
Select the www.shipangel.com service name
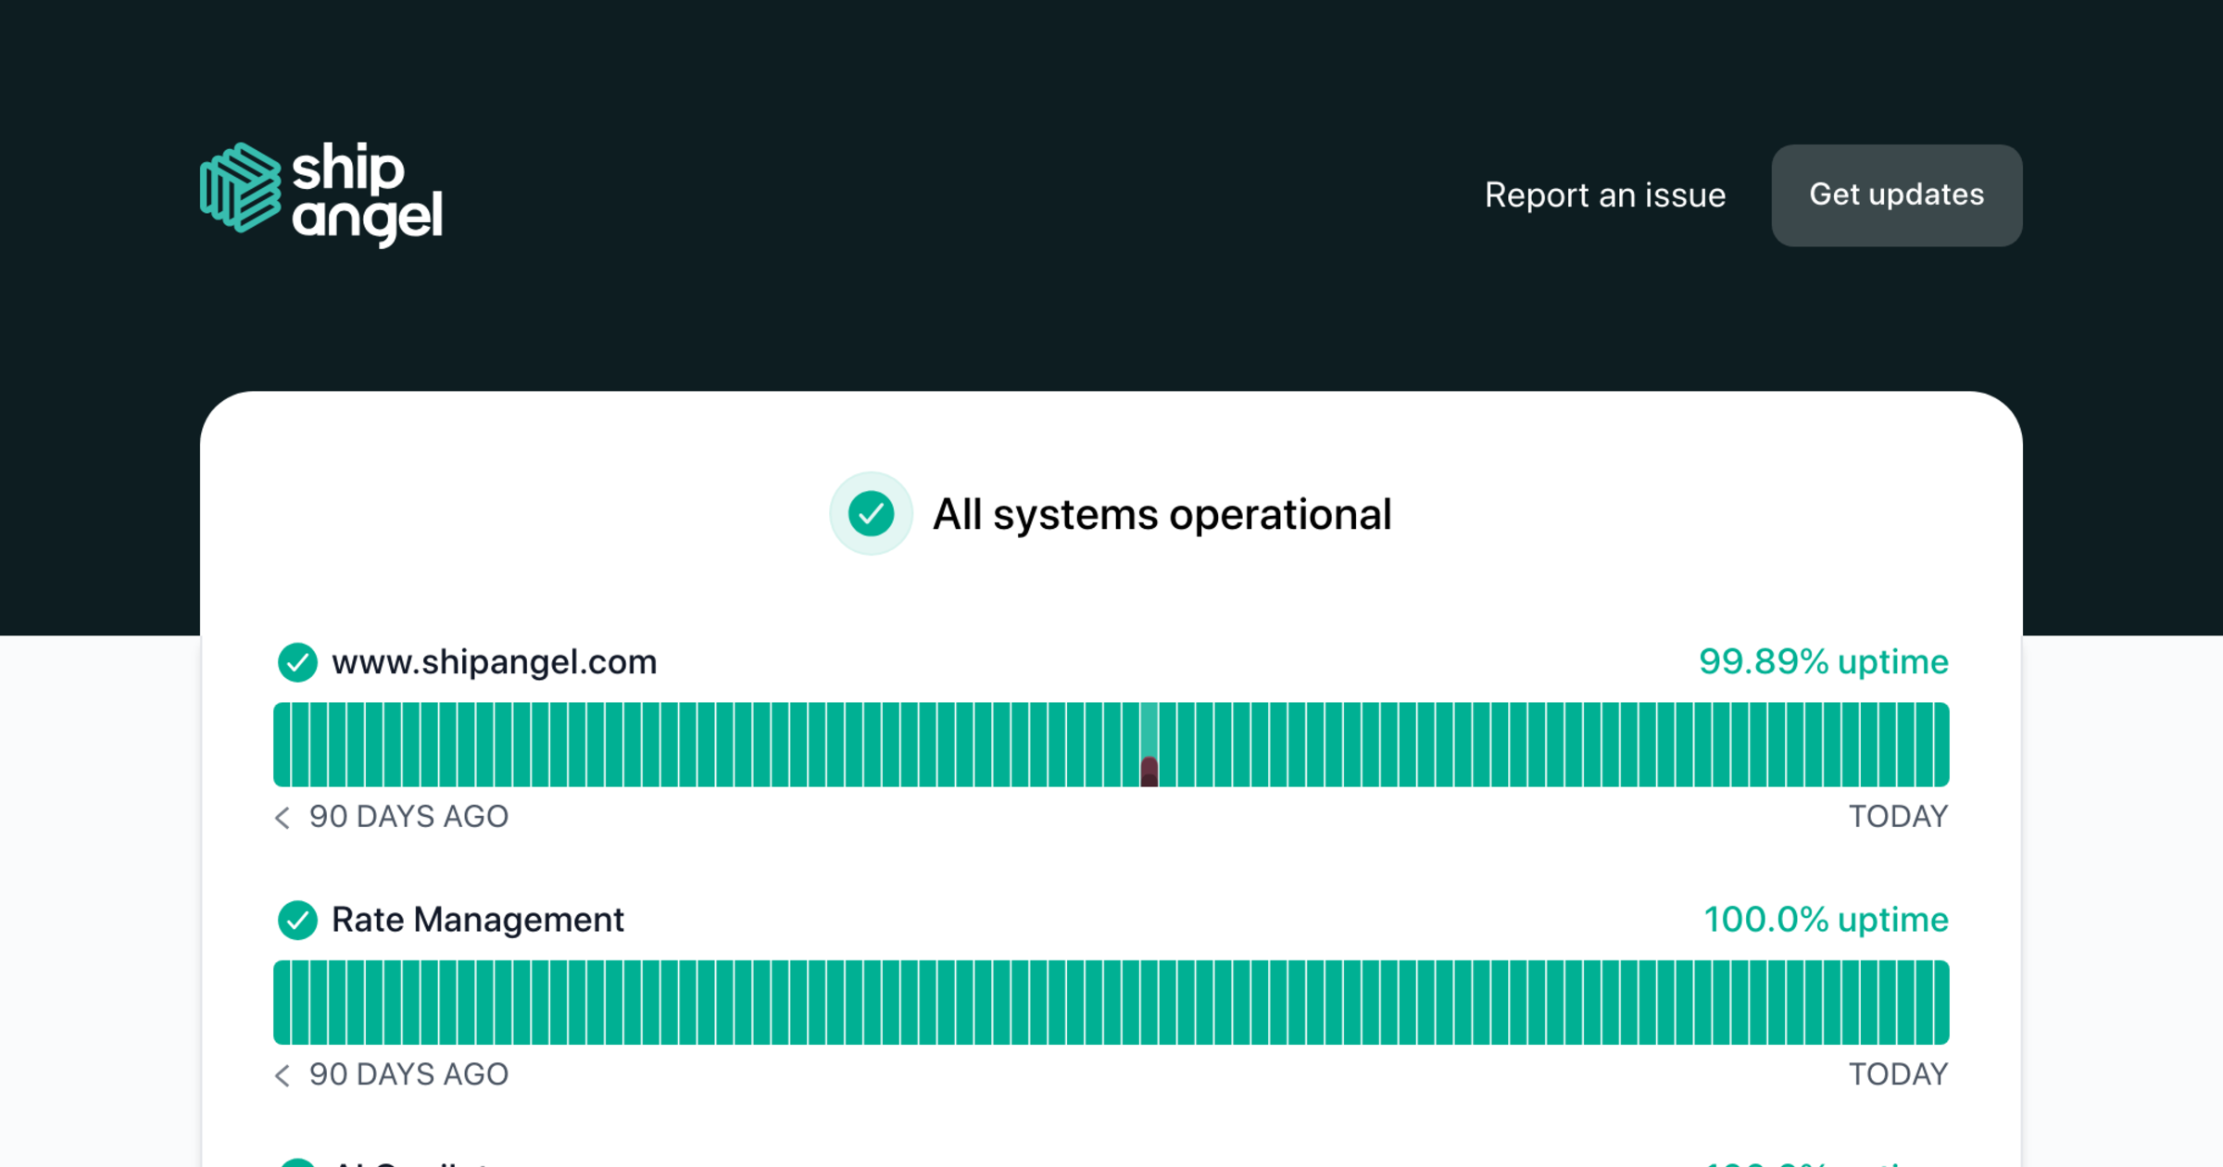tap(494, 662)
